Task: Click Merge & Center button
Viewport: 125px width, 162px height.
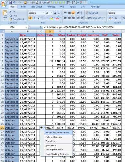Action: tap(95, 18)
